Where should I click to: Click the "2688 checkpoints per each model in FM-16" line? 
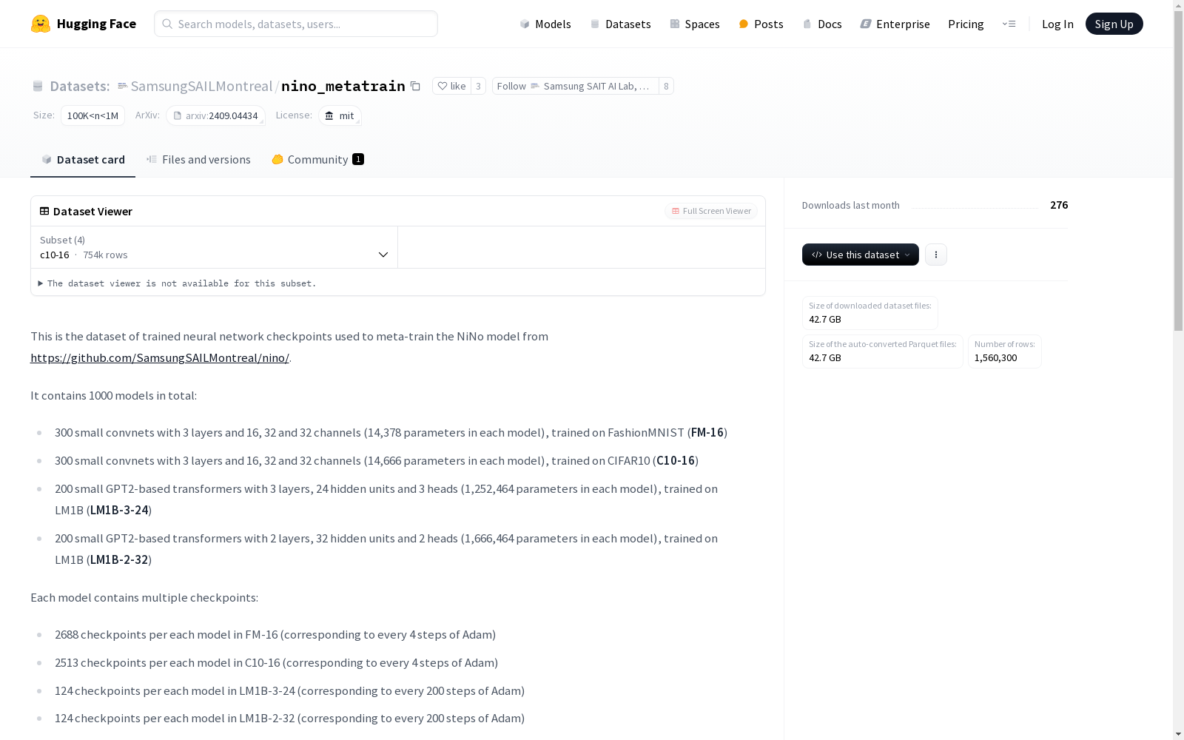(275, 634)
